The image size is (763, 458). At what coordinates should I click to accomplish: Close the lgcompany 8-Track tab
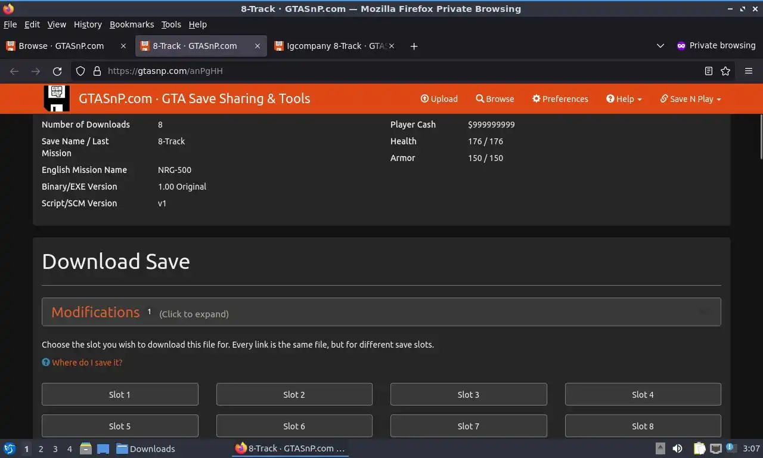(392, 46)
